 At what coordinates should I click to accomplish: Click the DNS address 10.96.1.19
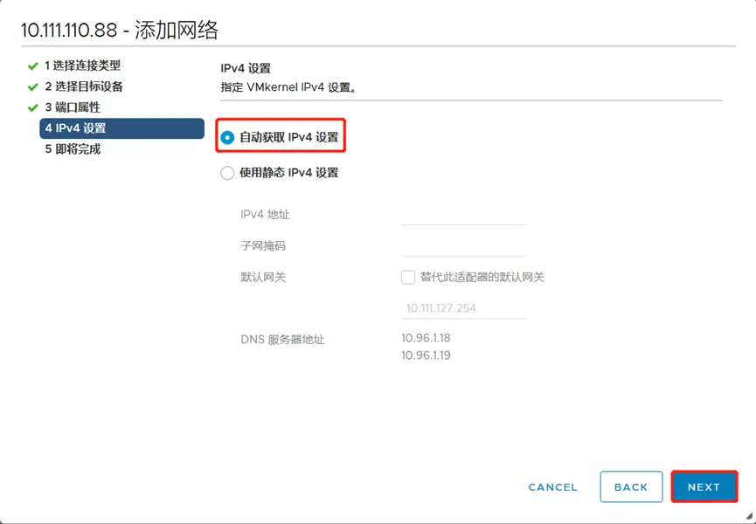tap(426, 355)
